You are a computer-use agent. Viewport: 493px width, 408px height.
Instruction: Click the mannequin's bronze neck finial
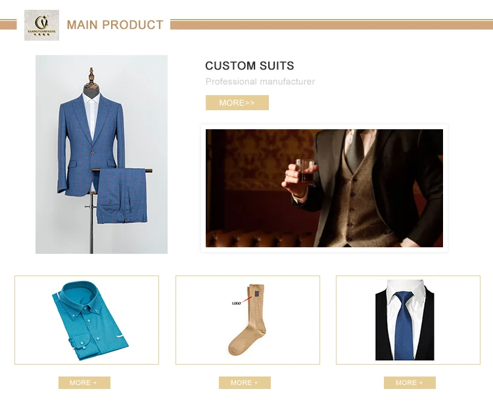point(91,77)
